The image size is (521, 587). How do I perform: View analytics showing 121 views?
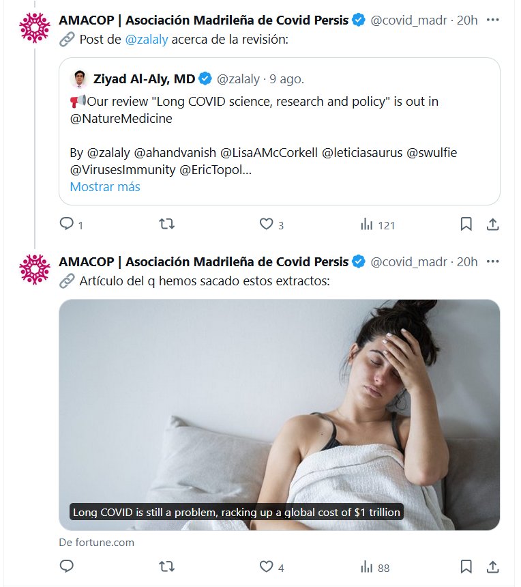(367, 224)
